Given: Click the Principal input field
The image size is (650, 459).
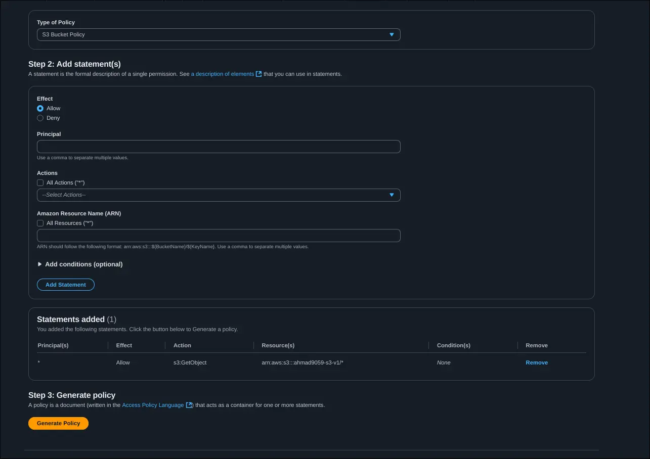Looking at the screenshot, I should pyautogui.click(x=219, y=147).
